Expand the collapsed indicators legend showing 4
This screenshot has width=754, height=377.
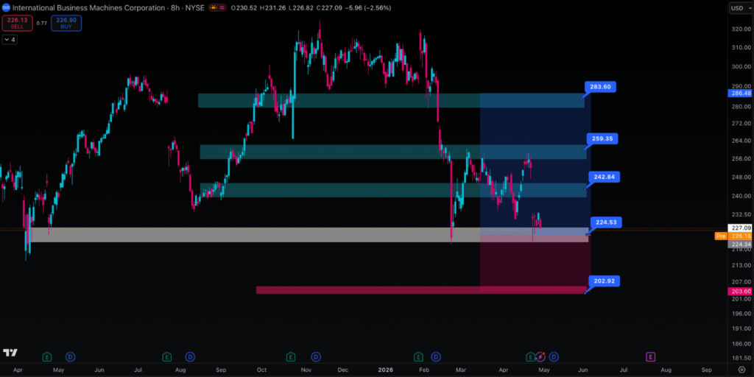coord(10,39)
